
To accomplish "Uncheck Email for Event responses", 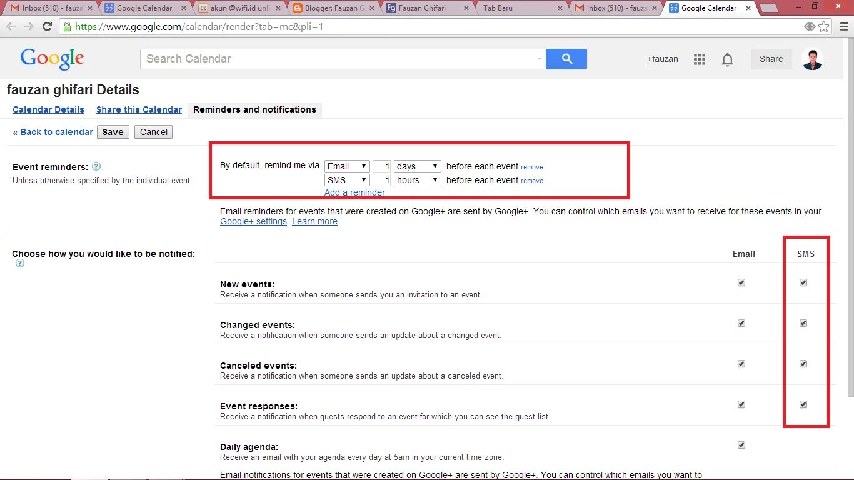I will [741, 404].
